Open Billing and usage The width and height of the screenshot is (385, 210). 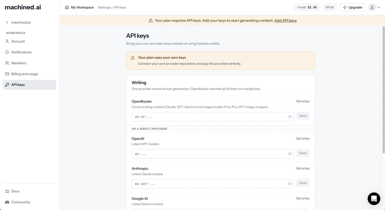(30, 74)
